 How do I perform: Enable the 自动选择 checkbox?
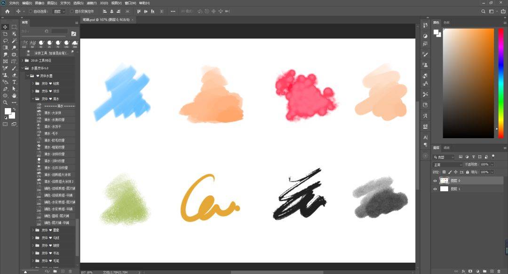coord(31,11)
